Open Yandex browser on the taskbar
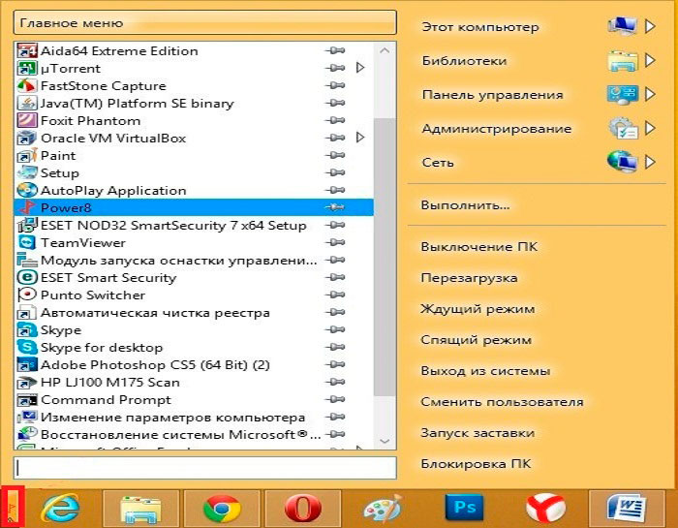Screen dimensions: 678x528 (545, 508)
